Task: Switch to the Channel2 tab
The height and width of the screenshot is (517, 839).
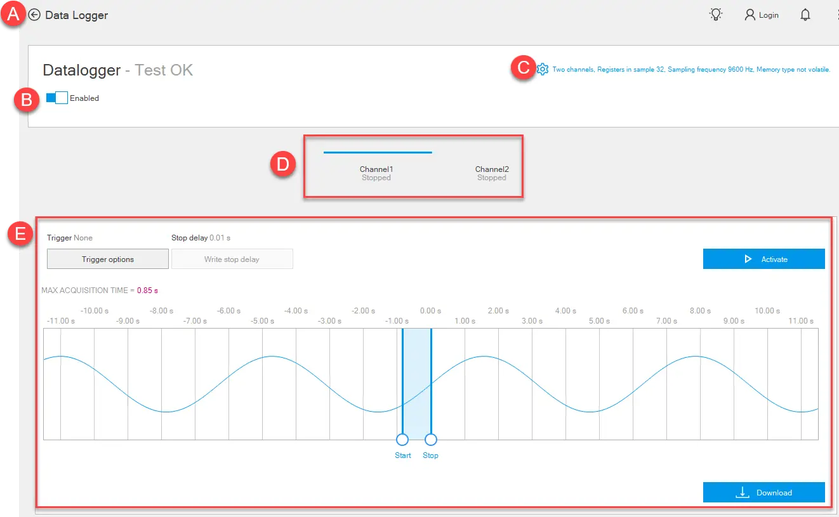Action: (x=492, y=173)
